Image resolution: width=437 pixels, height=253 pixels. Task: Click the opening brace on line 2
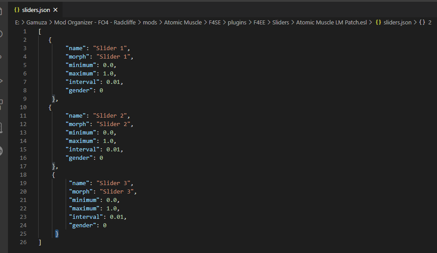pyautogui.click(x=50, y=40)
